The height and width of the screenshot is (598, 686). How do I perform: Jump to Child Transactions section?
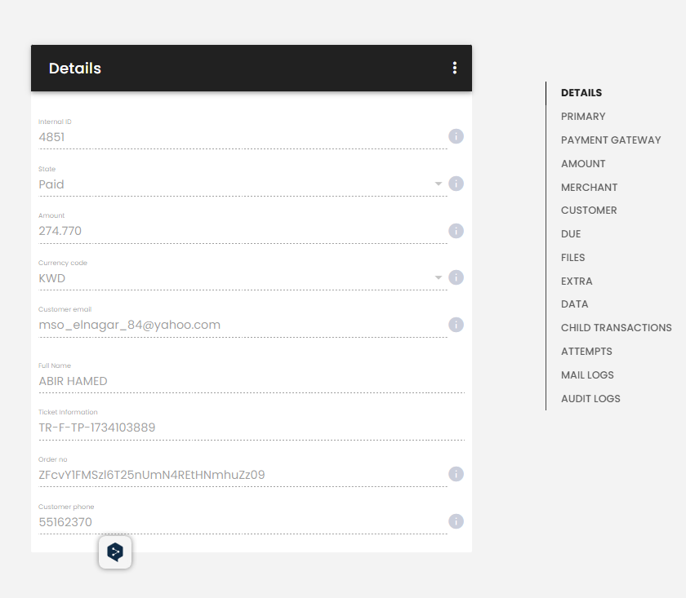tap(616, 328)
